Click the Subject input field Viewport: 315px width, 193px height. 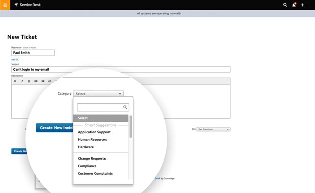[121, 69]
